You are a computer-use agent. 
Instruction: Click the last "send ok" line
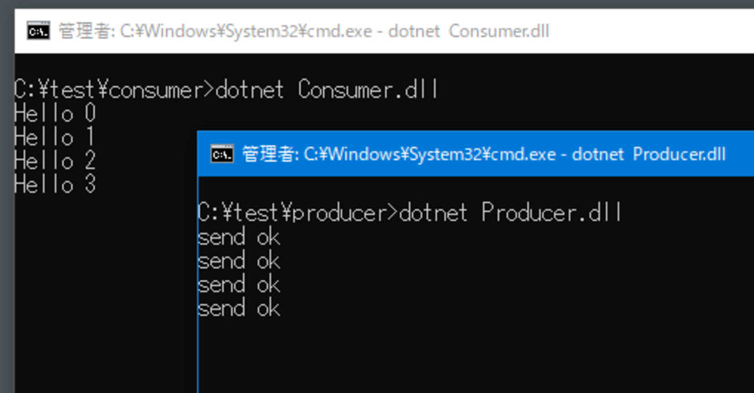tap(239, 308)
